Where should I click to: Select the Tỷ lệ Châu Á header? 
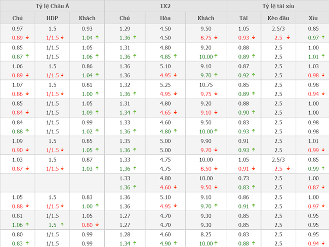[x=53, y=6]
